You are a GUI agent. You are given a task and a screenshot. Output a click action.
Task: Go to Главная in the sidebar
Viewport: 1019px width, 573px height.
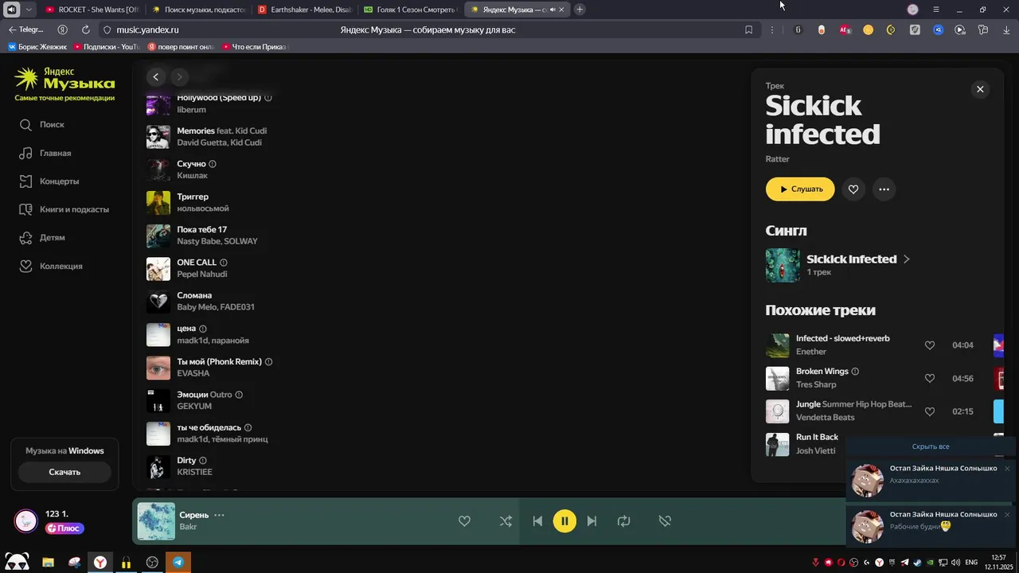tap(45, 153)
